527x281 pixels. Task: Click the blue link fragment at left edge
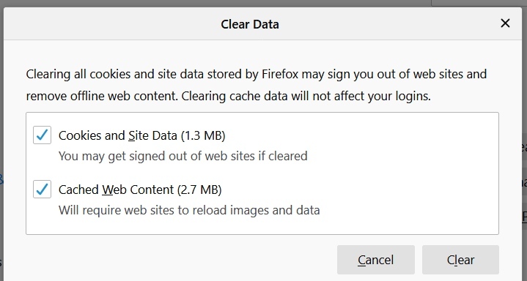[x=1, y=179]
